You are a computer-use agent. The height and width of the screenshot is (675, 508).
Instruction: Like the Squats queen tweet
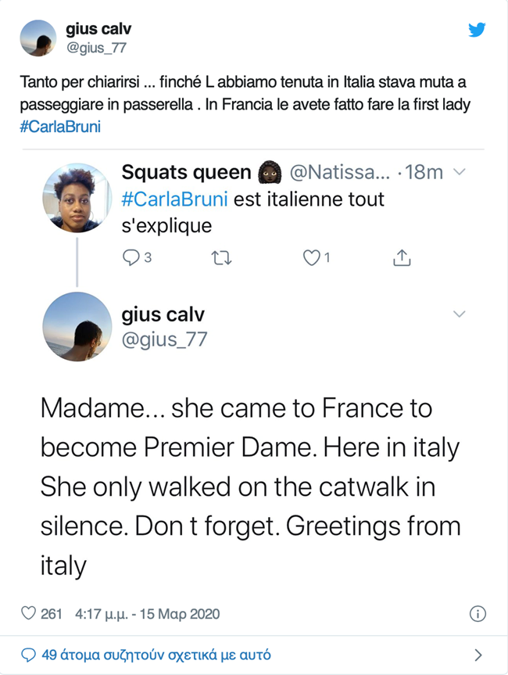[312, 257]
